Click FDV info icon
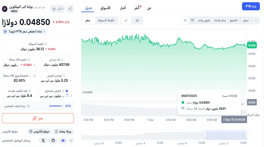The height and width of the screenshot is (147, 264). point(62,60)
